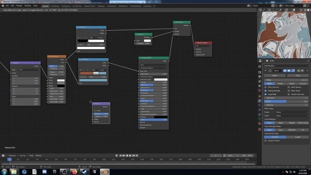This screenshot has width=311, height=175.
Task: Open the Texture properties tab icon
Action: click(x=259, y=129)
